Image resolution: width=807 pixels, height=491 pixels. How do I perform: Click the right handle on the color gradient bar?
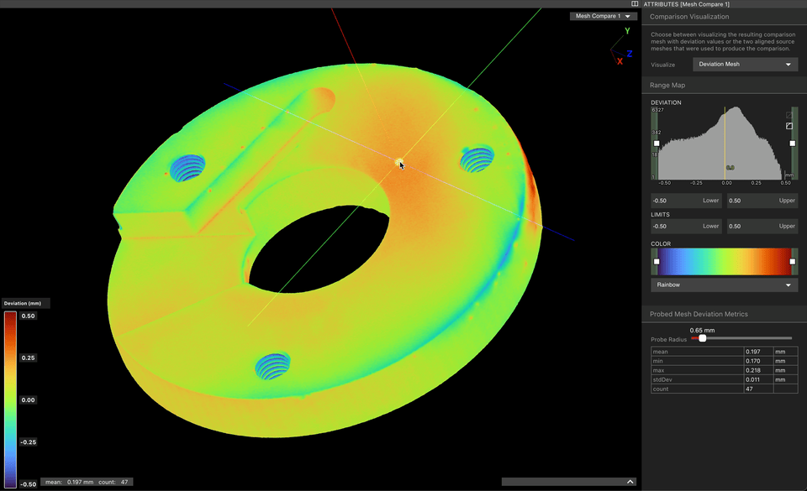pyautogui.click(x=793, y=261)
